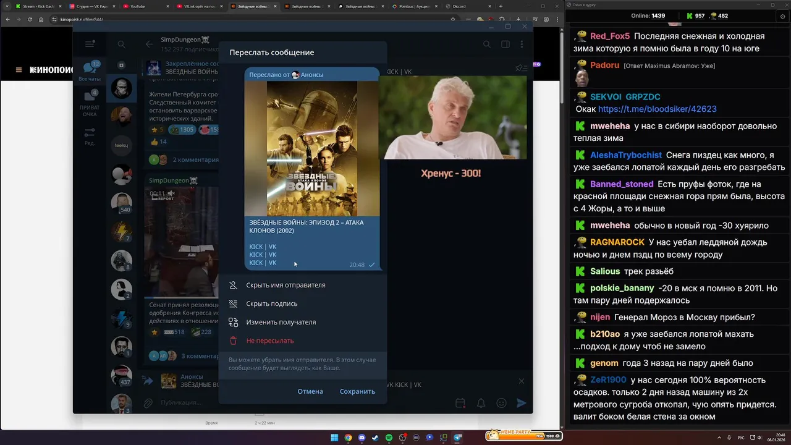Viewport: 791px width, 445px height.
Task: Search within SimpDungeon channel
Action: point(487,44)
